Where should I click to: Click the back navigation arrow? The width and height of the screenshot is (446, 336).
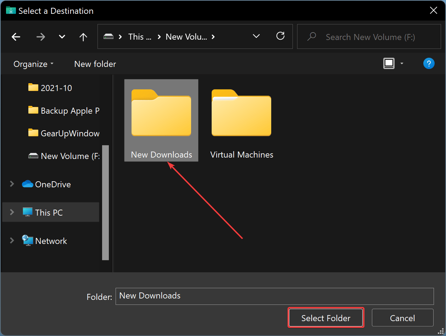click(16, 36)
